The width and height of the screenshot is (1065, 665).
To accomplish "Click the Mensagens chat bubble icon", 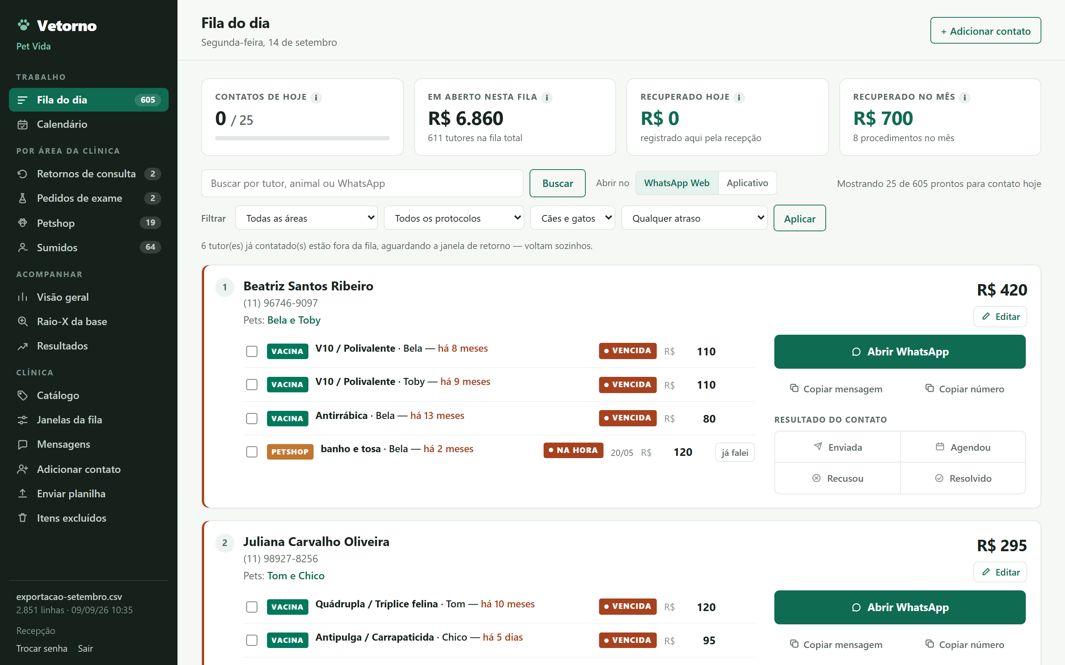I will click(23, 445).
